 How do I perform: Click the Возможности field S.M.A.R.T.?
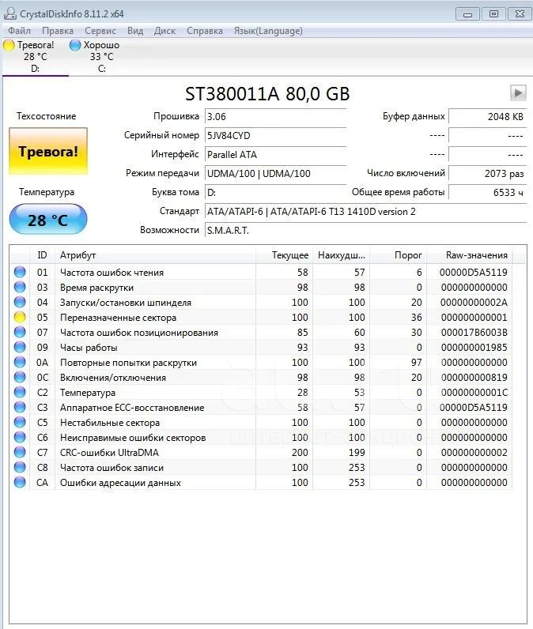365,230
